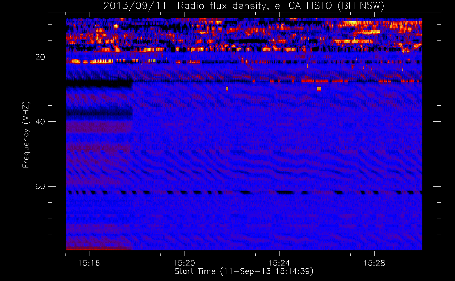The height and width of the screenshot is (281, 455).
Task: Click the plot title '2013/09/11 Radio flux density'
Action: click(244, 6)
